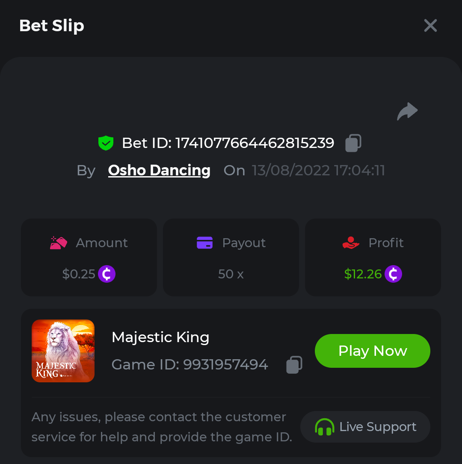Copy the Bet ID number
This screenshot has height=464, width=462.
pos(353,143)
